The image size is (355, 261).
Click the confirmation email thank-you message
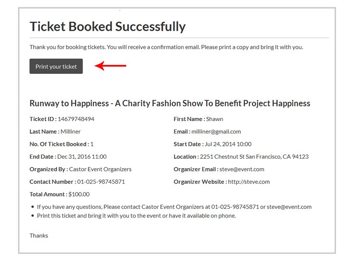click(x=166, y=47)
